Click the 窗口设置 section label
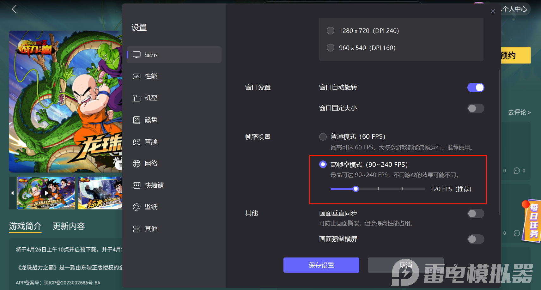 click(x=258, y=88)
